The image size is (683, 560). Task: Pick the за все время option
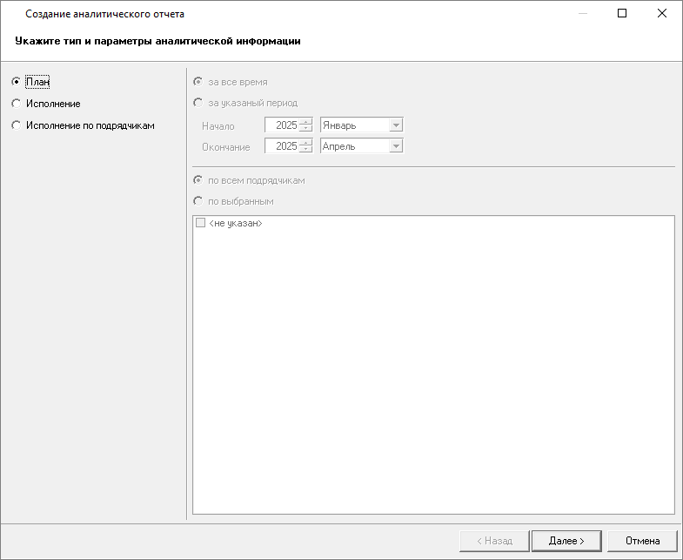click(x=198, y=82)
